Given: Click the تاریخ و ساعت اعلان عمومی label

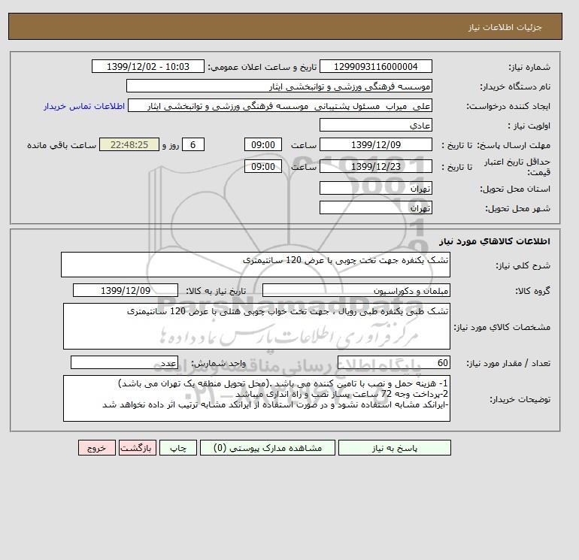Looking at the screenshot, I should coord(262,67).
